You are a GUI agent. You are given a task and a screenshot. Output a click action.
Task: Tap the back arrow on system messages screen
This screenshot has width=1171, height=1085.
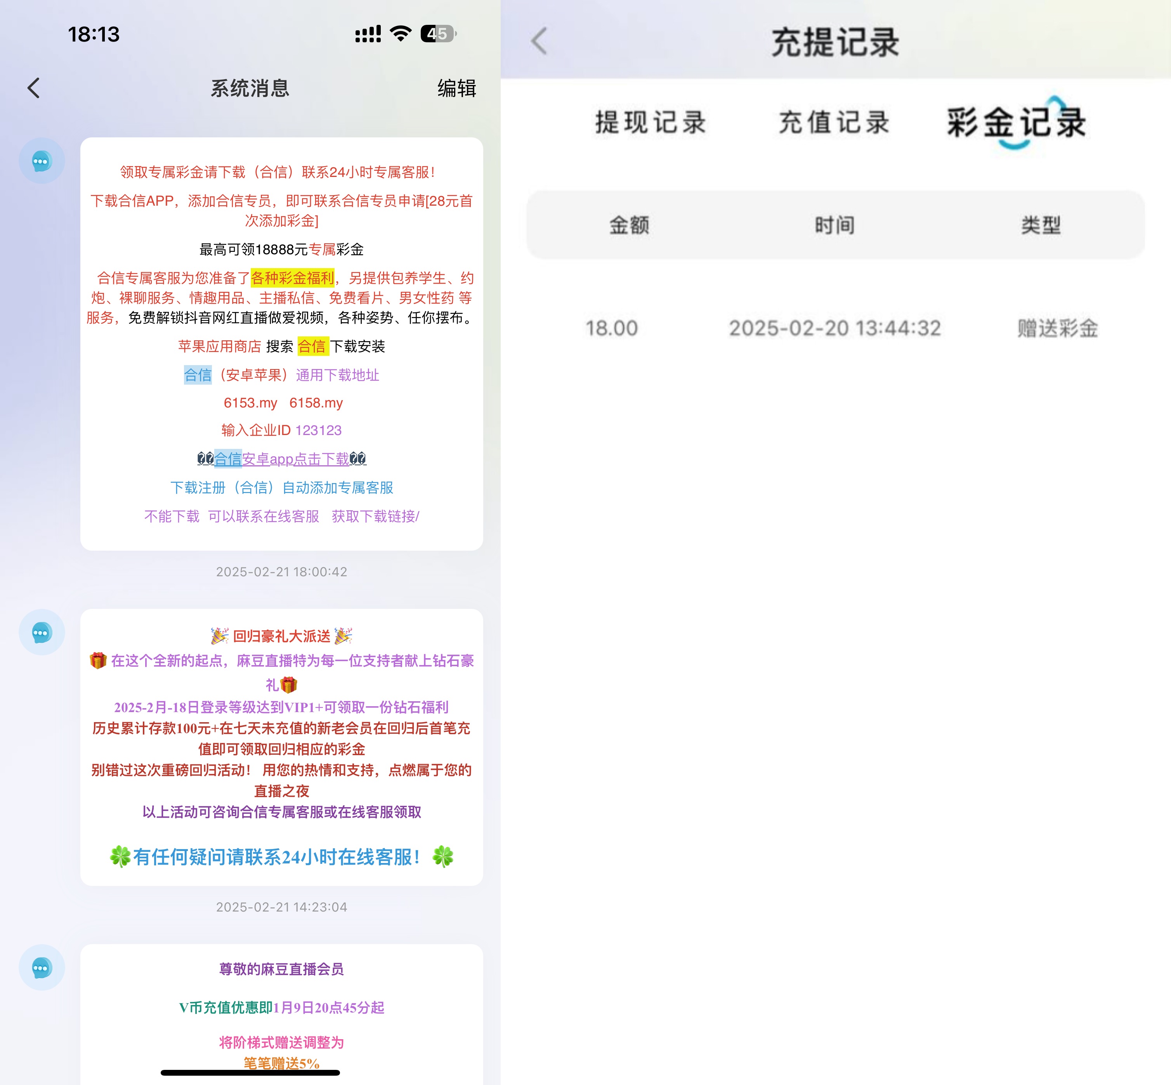33,88
